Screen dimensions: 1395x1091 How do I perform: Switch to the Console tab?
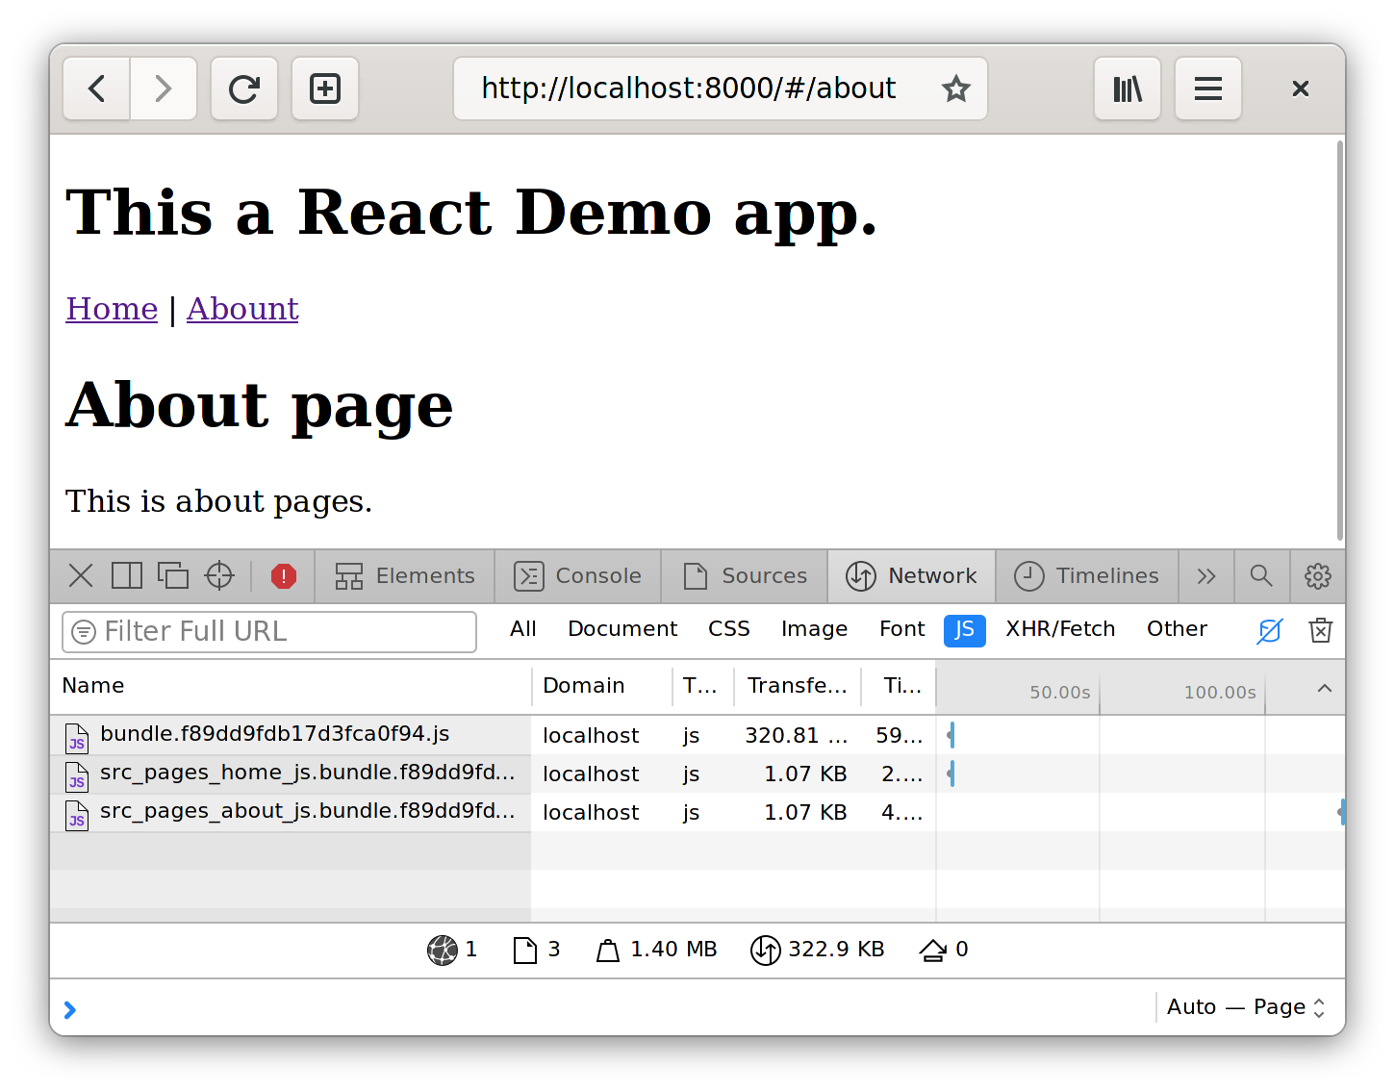(x=578, y=576)
